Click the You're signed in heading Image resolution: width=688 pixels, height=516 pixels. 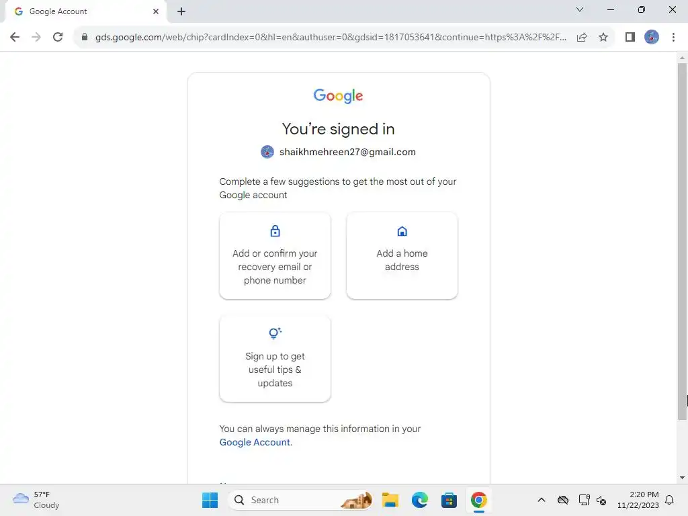(339, 129)
